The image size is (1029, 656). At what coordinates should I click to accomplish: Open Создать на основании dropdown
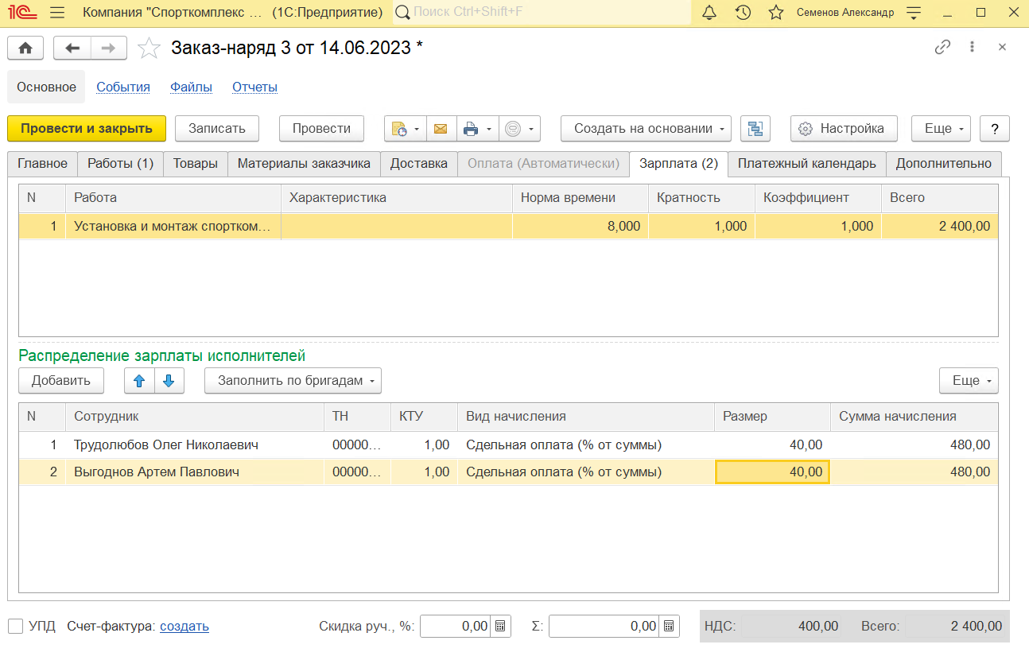coord(646,128)
